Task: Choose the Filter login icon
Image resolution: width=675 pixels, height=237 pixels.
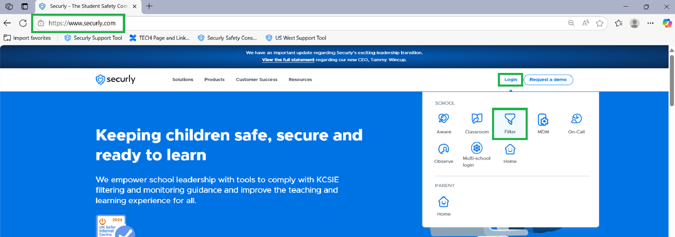Action: pos(510,123)
